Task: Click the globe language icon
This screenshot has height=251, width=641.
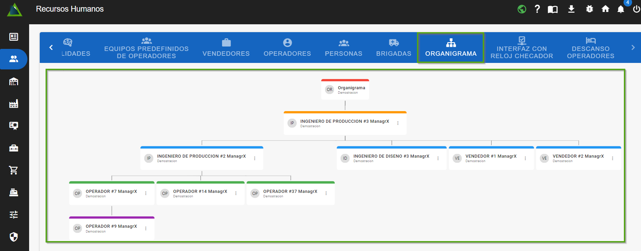Action: tap(522, 9)
